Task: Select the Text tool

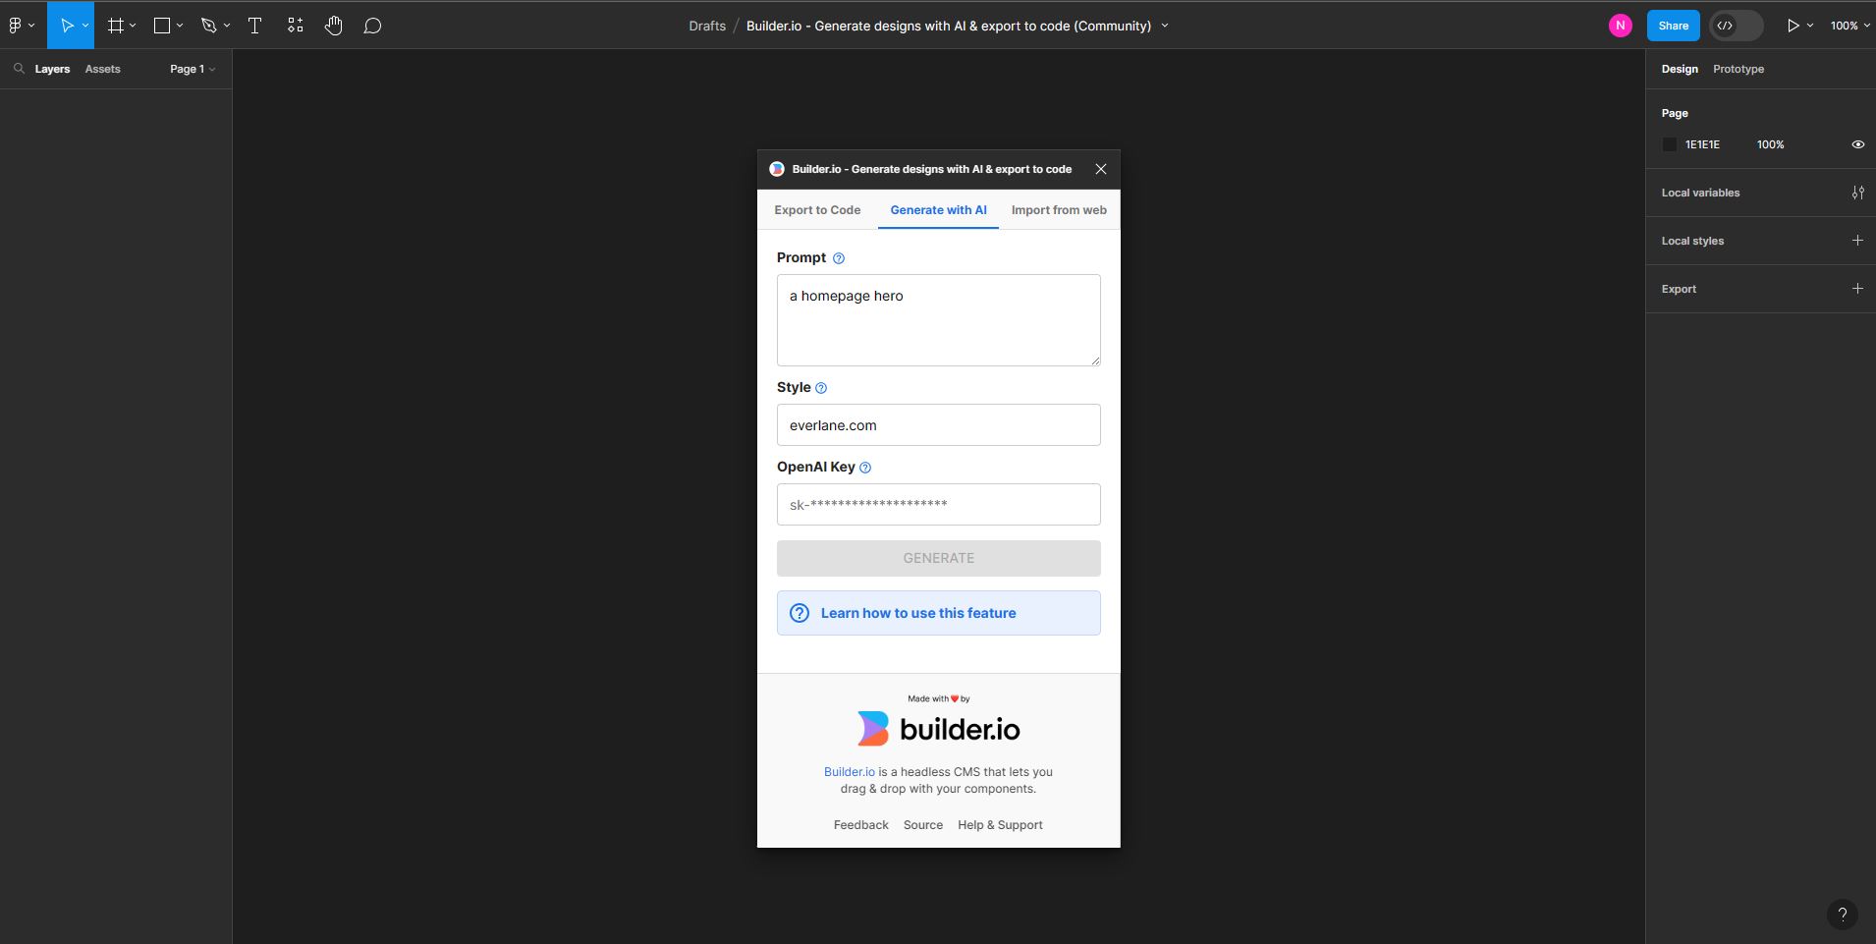Action: coord(254,26)
